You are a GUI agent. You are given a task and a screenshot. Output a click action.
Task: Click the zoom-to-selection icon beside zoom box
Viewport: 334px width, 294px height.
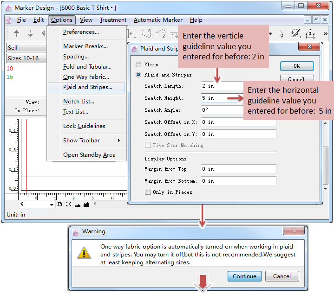tap(60, 204)
